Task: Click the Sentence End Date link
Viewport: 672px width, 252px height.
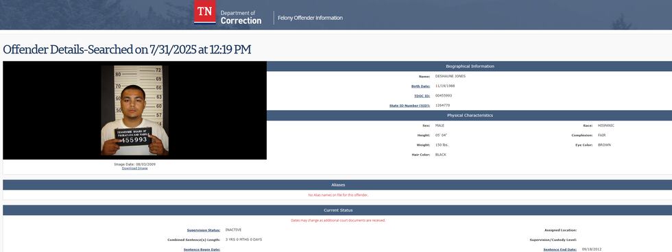Action: tap(560, 249)
